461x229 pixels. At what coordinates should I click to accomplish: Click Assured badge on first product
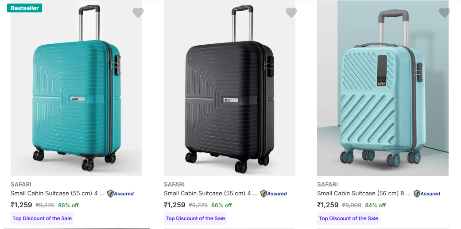(x=120, y=194)
